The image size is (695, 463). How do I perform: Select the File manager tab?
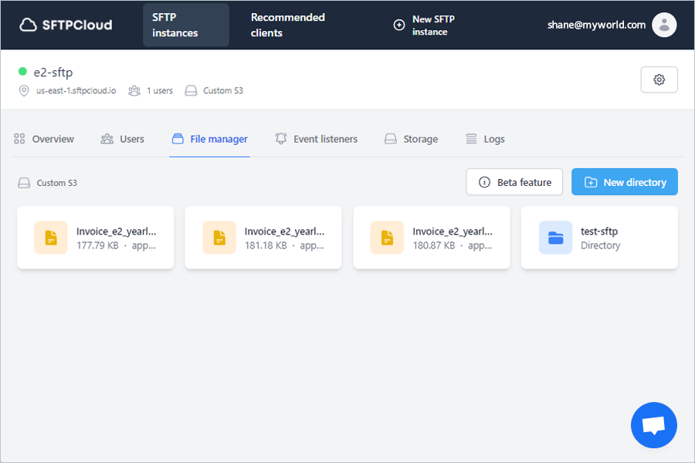click(x=209, y=139)
